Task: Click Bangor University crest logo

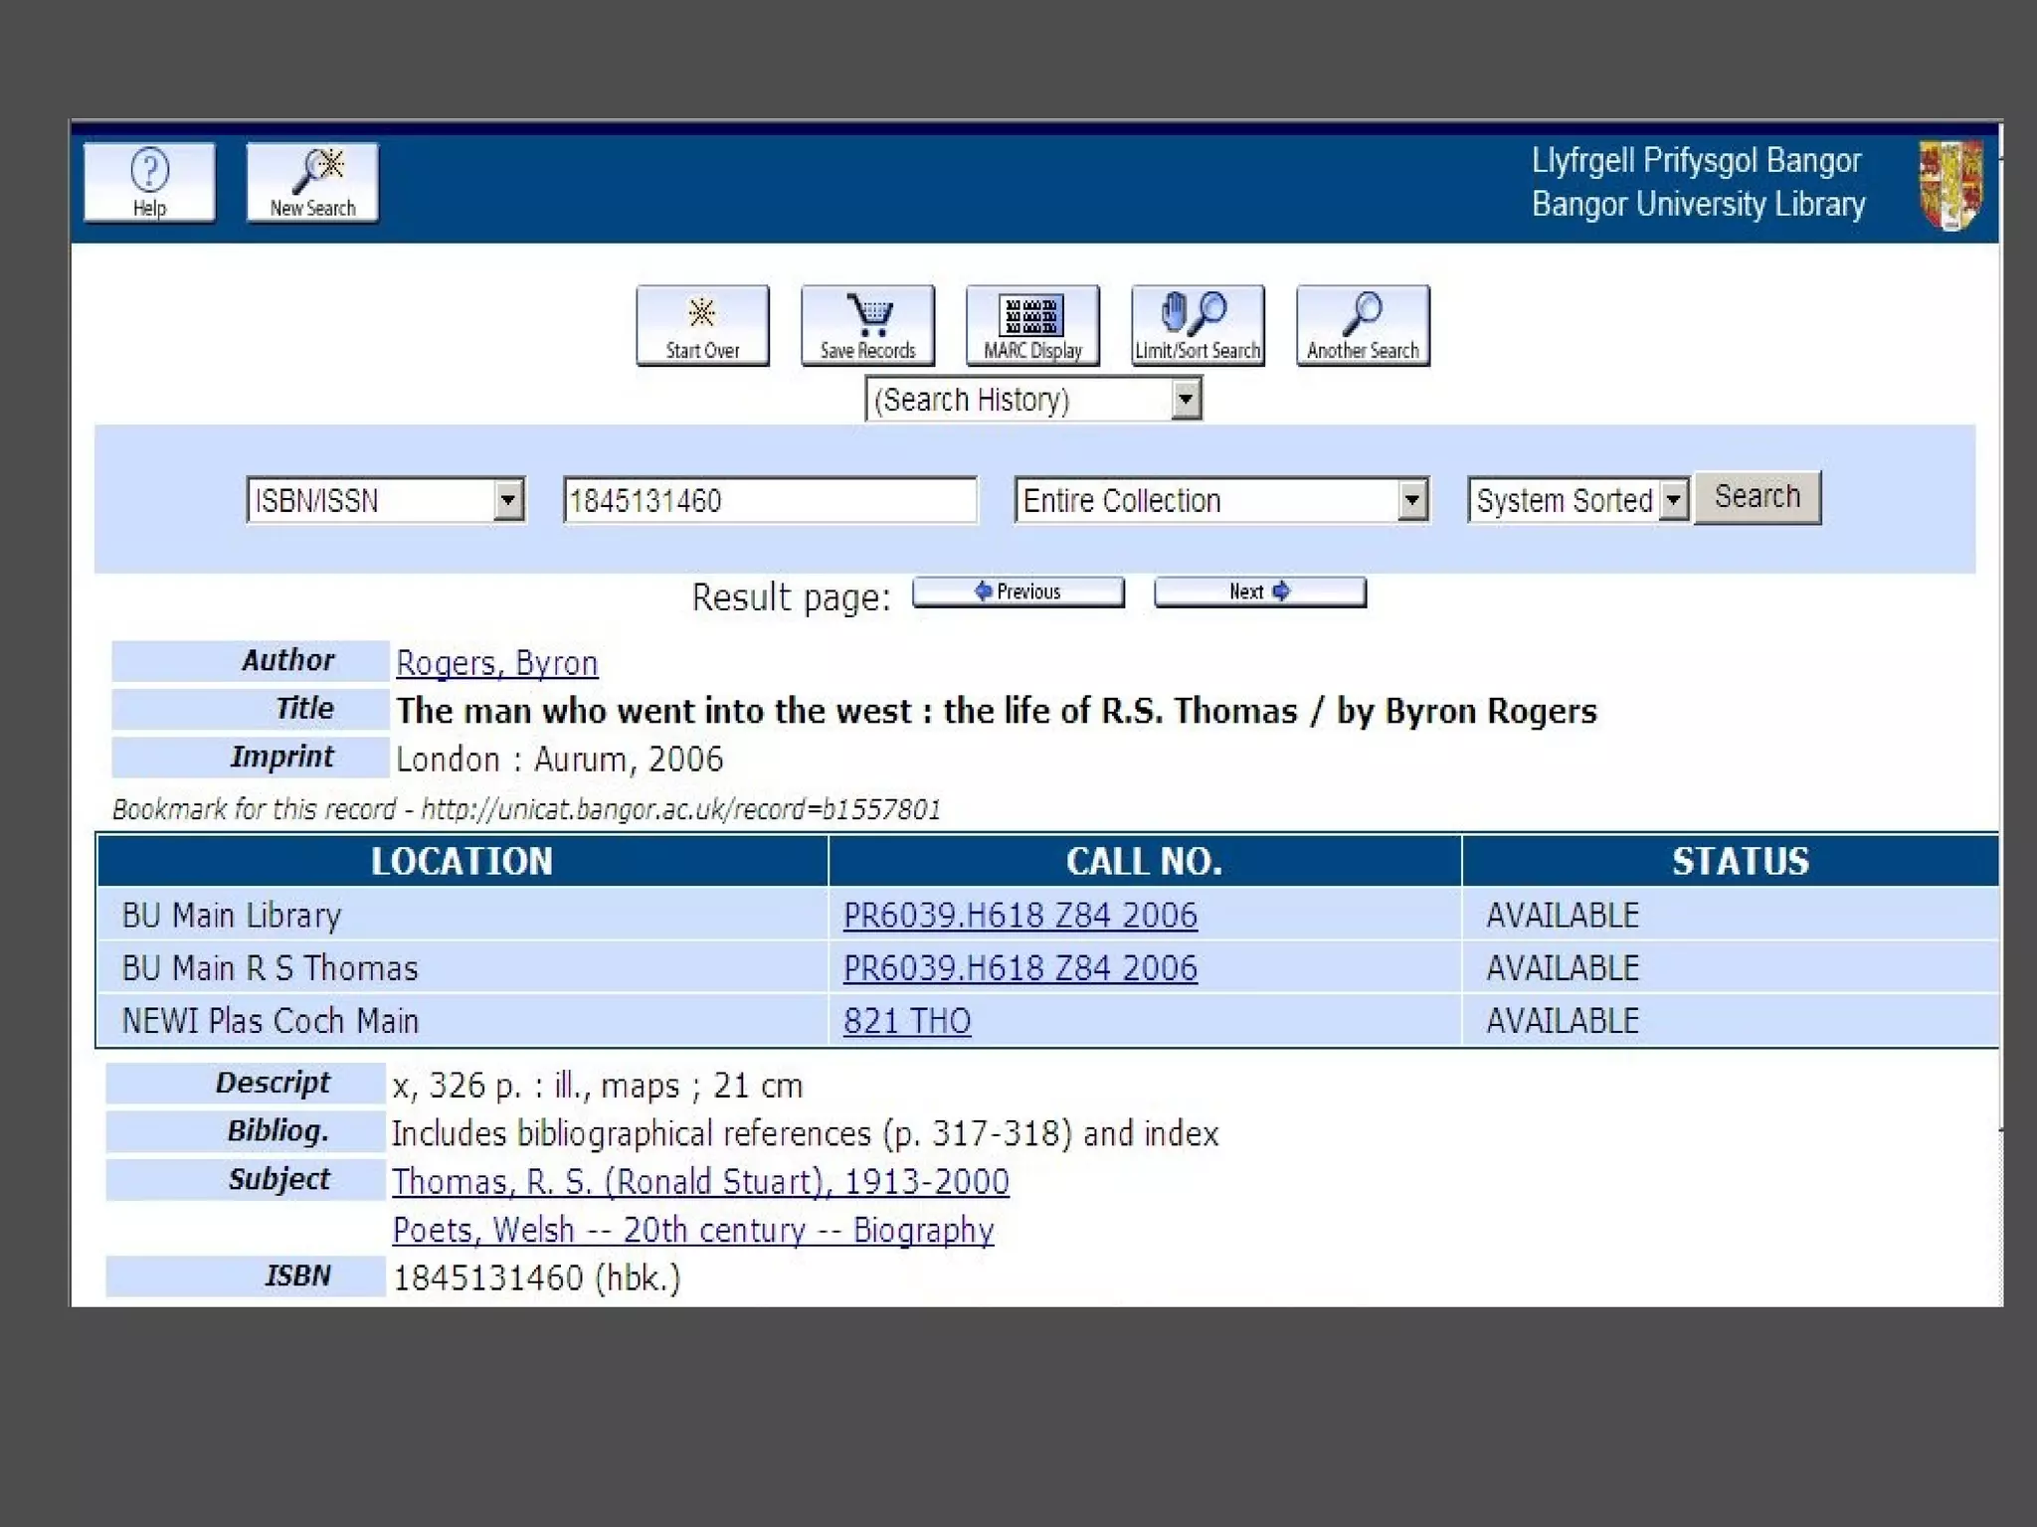Action: [x=1949, y=185]
